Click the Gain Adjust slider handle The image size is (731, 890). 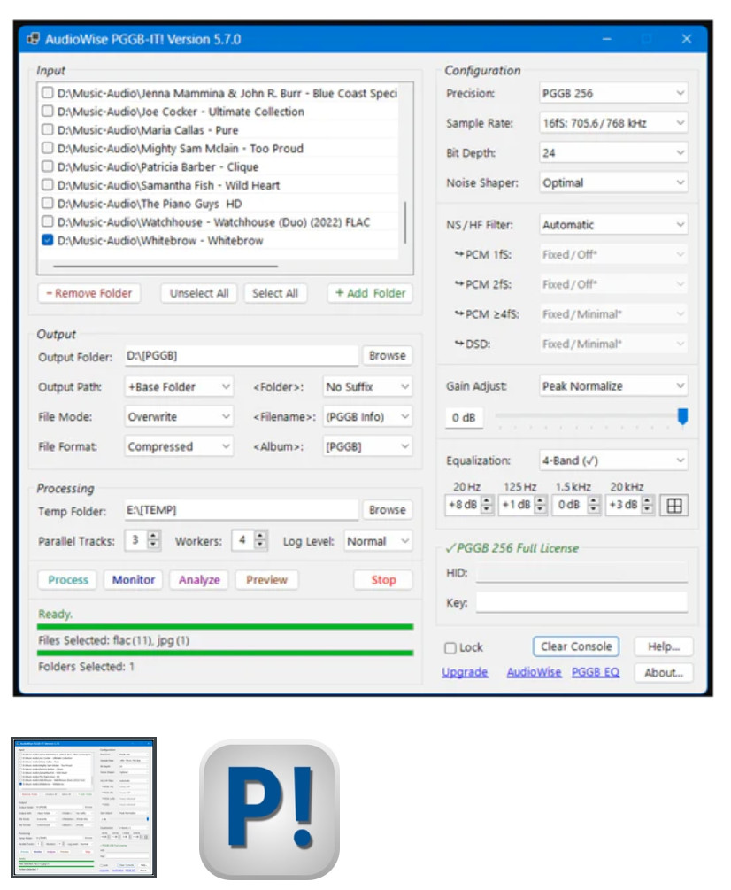(x=682, y=416)
